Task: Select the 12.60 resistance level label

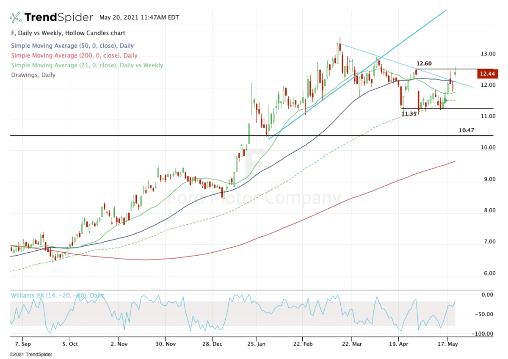Action: click(x=424, y=64)
